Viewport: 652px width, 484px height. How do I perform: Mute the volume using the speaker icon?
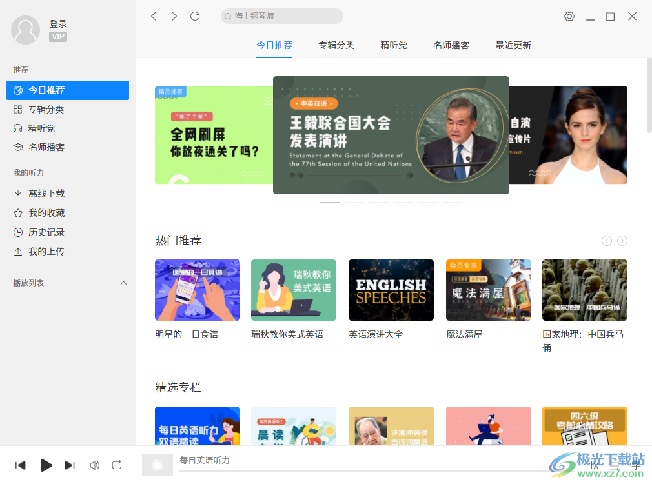pyautogui.click(x=94, y=465)
